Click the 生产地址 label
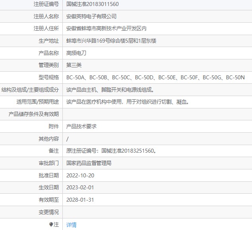The width and height of the screenshot is (252, 230). point(49,41)
